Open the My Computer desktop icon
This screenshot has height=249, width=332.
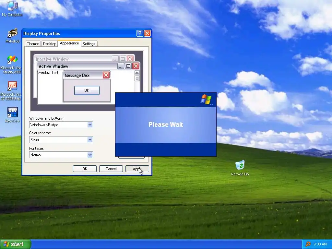coord(12,8)
